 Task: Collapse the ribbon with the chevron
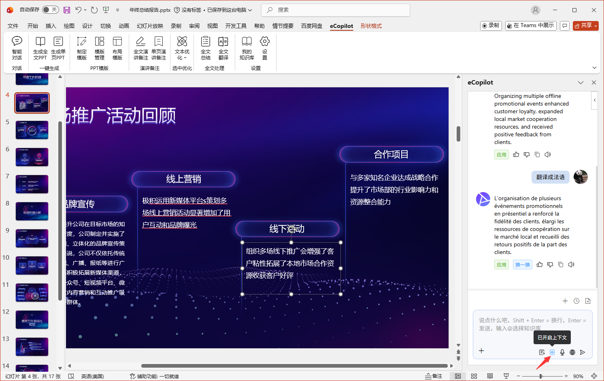coord(593,68)
